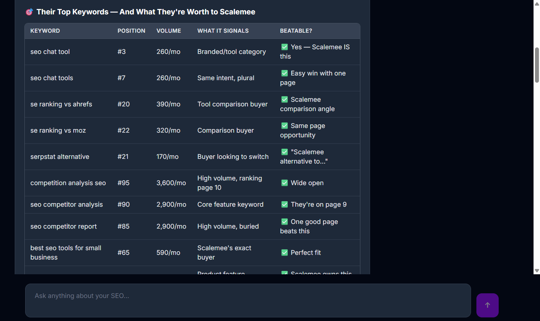Focus the 'Ask anything about your SEO...' field
540x321 pixels.
coord(248,301)
